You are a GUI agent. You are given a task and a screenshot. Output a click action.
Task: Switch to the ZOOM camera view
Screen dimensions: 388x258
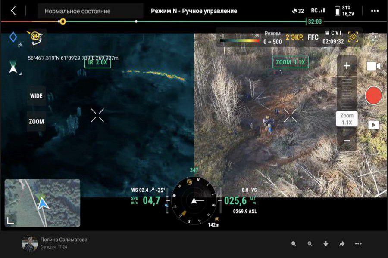click(x=36, y=121)
